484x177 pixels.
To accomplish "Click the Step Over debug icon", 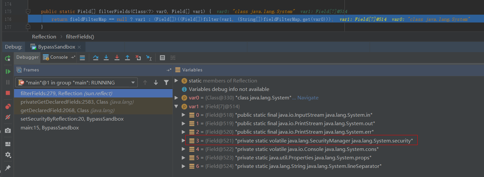I will [95, 58].
